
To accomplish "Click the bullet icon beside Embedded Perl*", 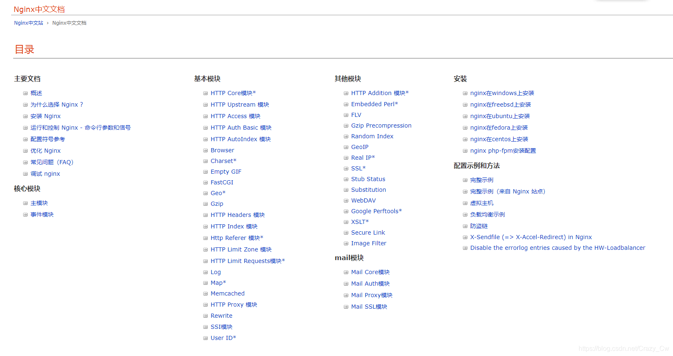I will [x=346, y=105].
